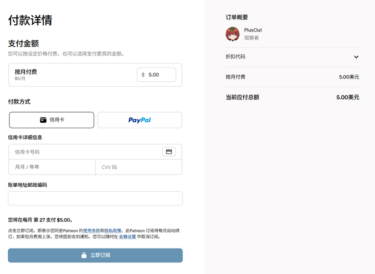Click the dollar sign in the amount box
Screen dimensions: 375x274
point(143,75)
